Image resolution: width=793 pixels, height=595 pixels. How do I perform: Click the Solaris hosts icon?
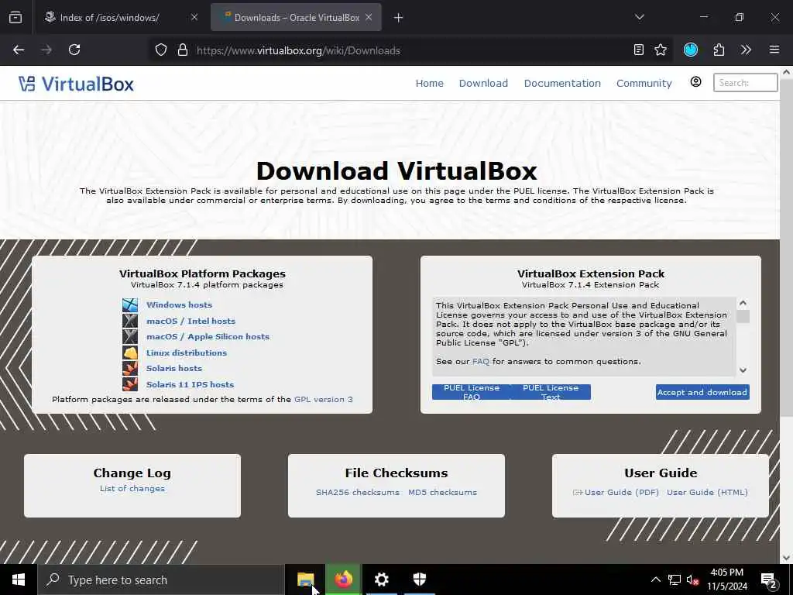tap(130, 368)
